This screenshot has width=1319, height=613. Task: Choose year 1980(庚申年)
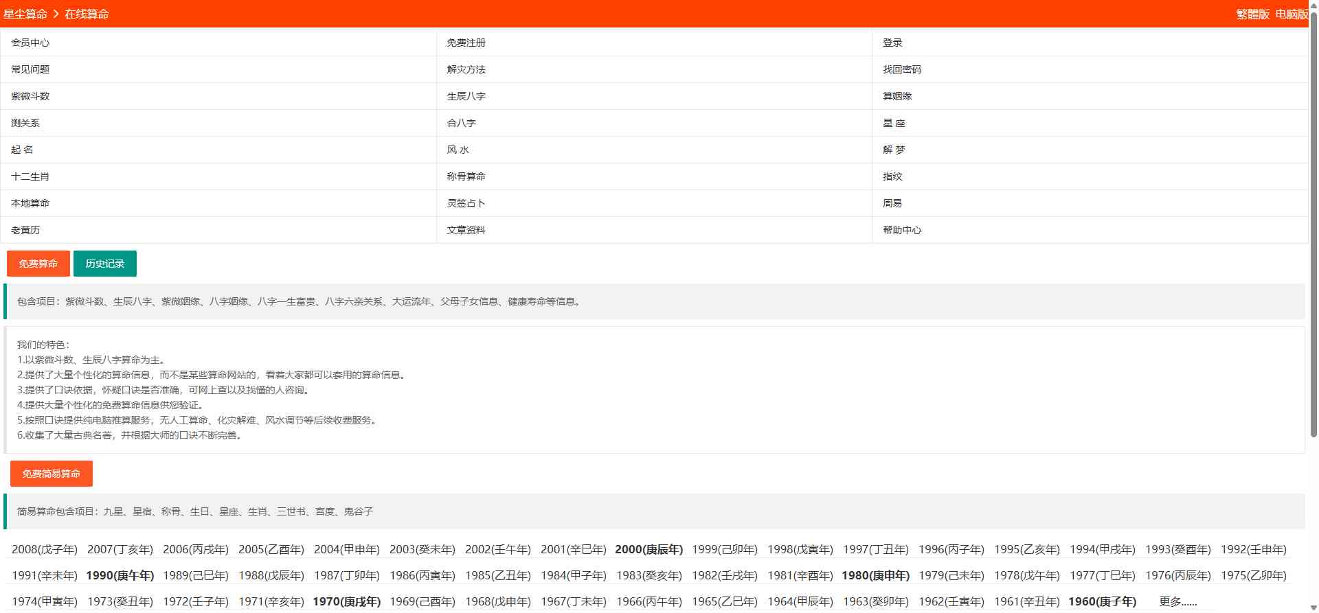point(875,575)
